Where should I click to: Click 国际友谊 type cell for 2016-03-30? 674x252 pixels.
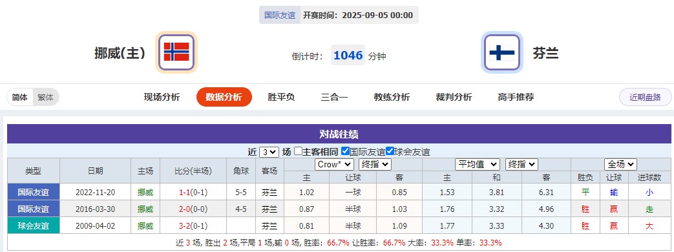pyautogui.click(x=34, y=209)
